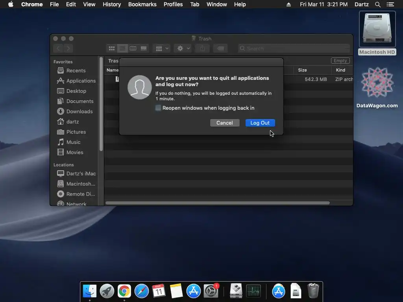Open the Apple menu
The image size is (403, 302).
click(11, 4)
